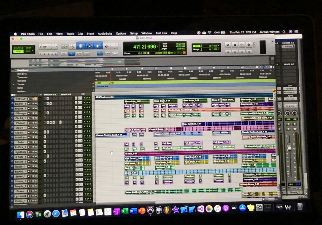Click the Record button in transport
The height and width of the screenshot is (225, 322).
point(249,45)
